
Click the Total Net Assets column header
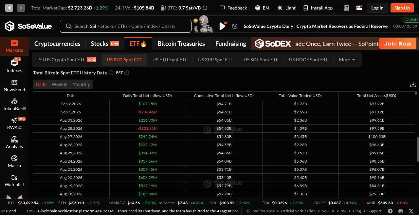tap(376, 96)
